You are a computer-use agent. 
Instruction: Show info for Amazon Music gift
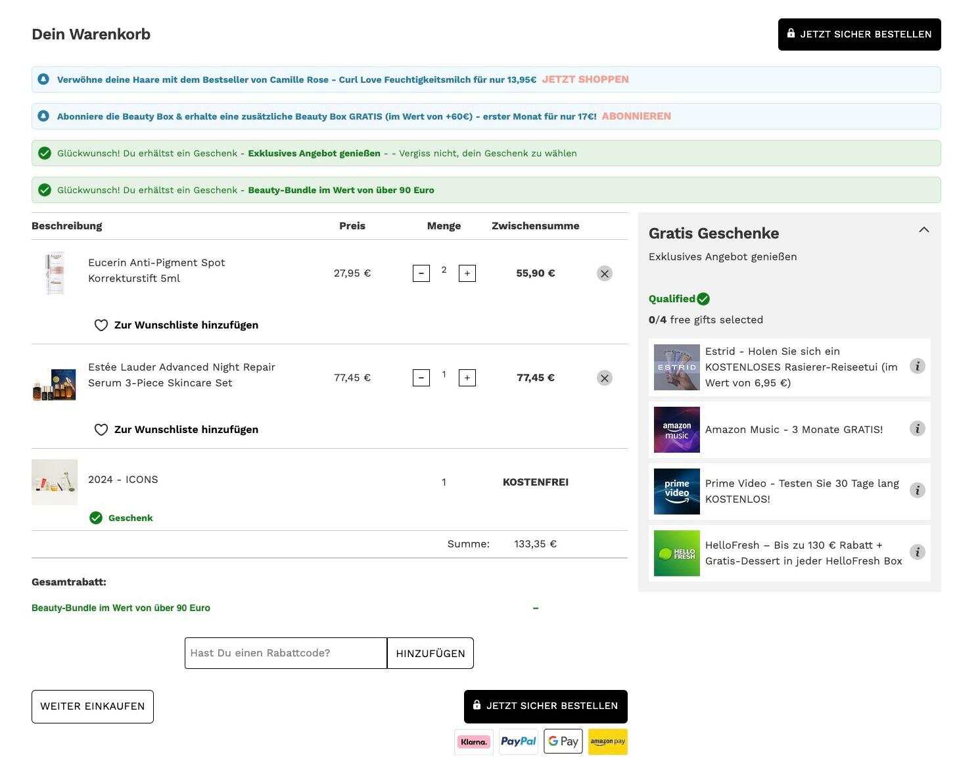(918, 428)
